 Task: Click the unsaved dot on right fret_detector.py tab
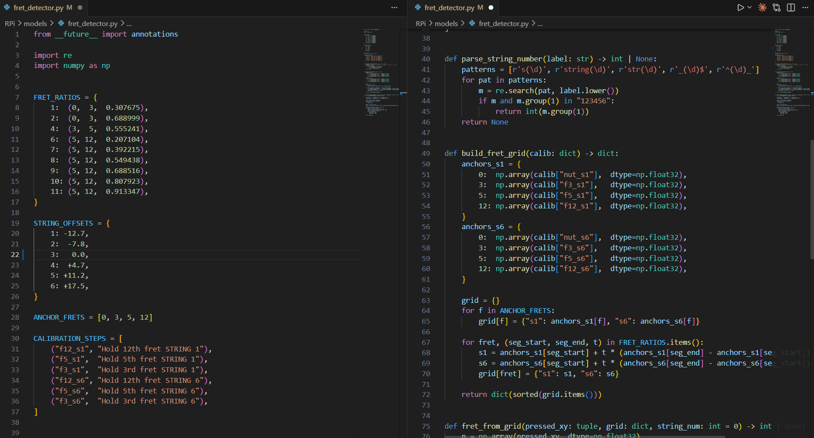(x=491, y=8)
